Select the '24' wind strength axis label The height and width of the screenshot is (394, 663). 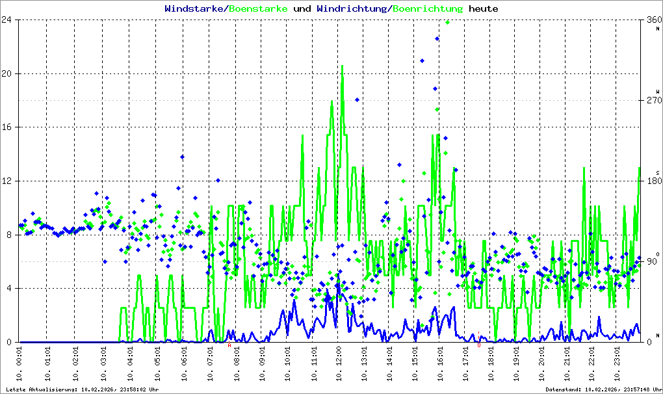pyautogui.click(x=6, y=20)
